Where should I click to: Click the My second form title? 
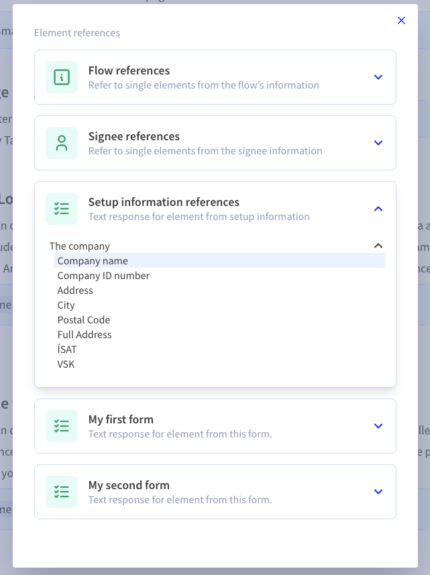[x=129, y=485]
